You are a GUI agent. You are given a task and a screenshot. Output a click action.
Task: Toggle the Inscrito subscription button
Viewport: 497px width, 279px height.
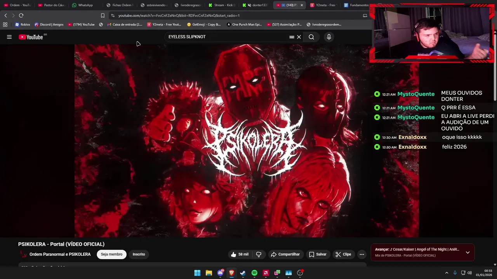pos(139,254)
